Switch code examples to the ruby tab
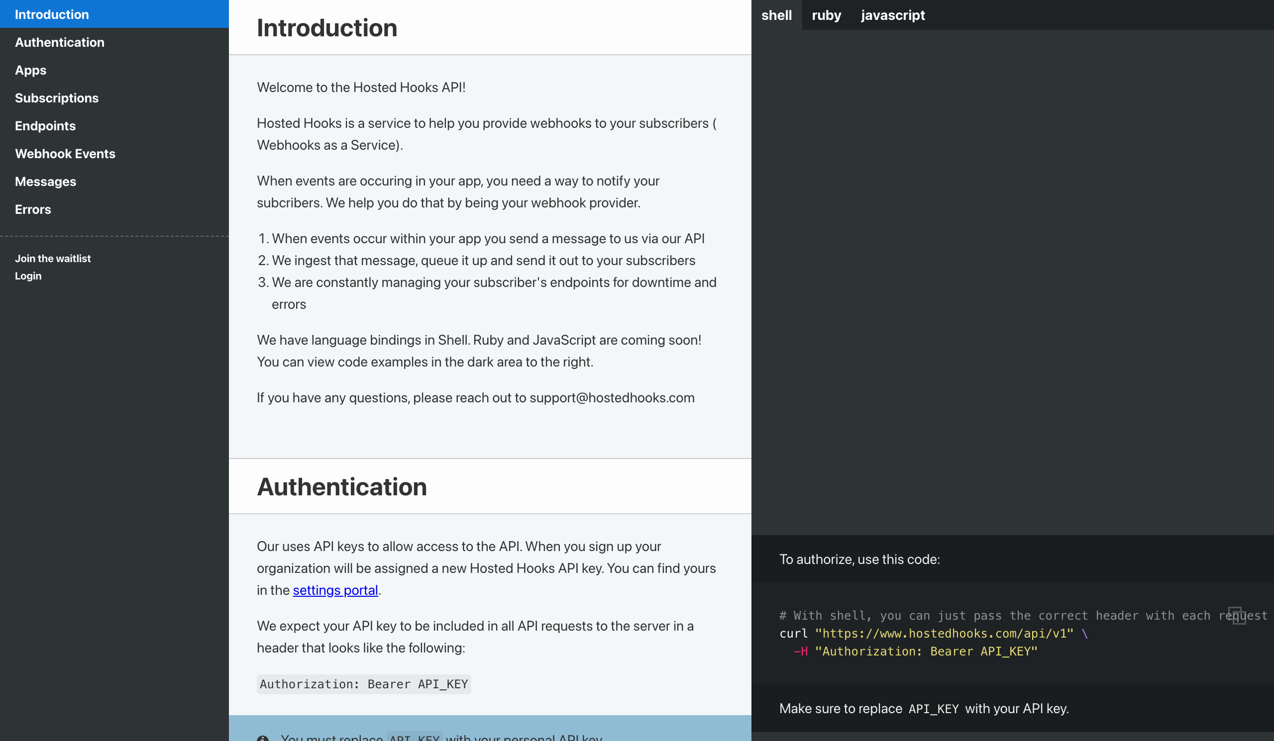The height and width of the screenshot is (741, 1274). (x=826, y=15)
